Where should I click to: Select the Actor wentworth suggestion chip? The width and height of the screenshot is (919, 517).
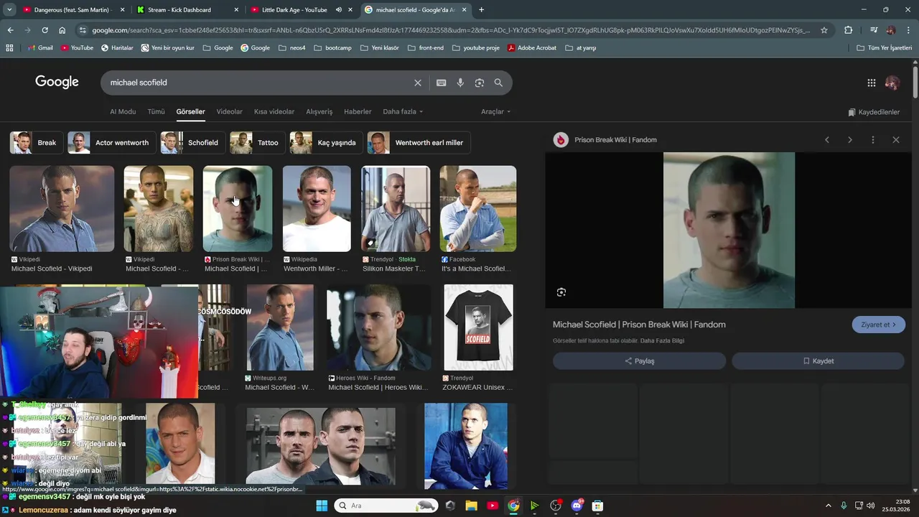pyautogui.click(x=111, y=143)
